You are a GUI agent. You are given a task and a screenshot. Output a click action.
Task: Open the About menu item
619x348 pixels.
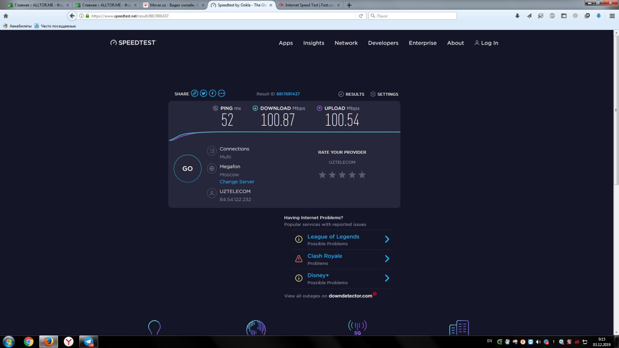(456, 43)
